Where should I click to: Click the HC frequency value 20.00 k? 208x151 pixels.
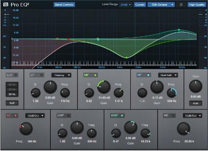point(189,141)
